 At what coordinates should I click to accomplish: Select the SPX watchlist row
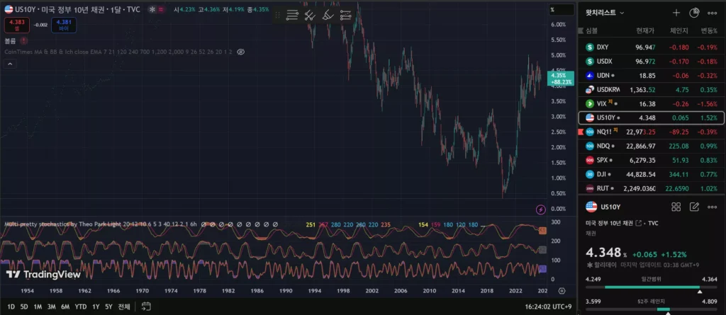(x=652, y=160)
